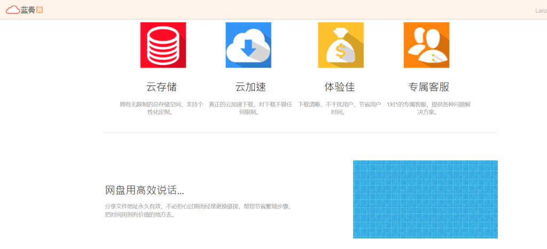Click the 1对1 专属客服 description text
This screenshot has height=249, width=547.
click(x=428, y=108)
